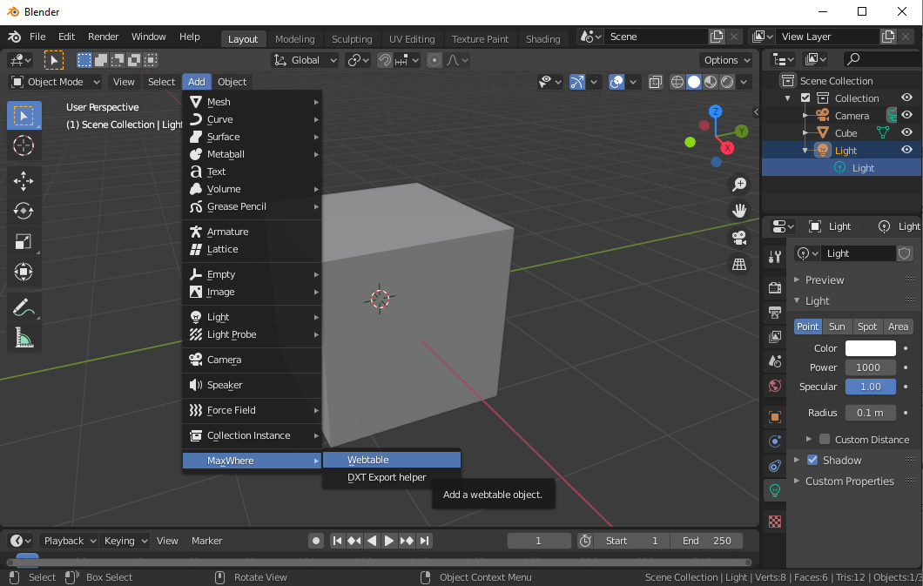Click the Scene name field
Screen dimensions: 923x586
(x=655, y=37)
